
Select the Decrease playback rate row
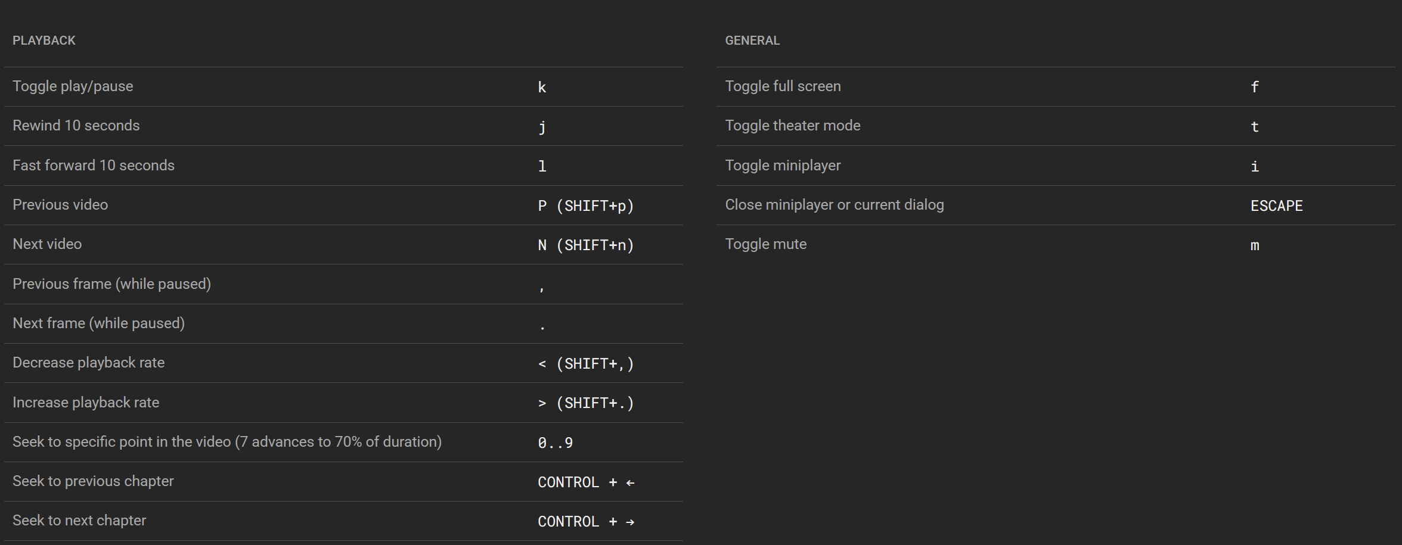[x=343, y=363]
